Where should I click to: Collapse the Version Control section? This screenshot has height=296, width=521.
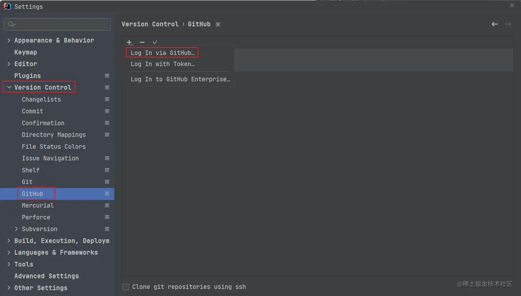coord(9,87)
